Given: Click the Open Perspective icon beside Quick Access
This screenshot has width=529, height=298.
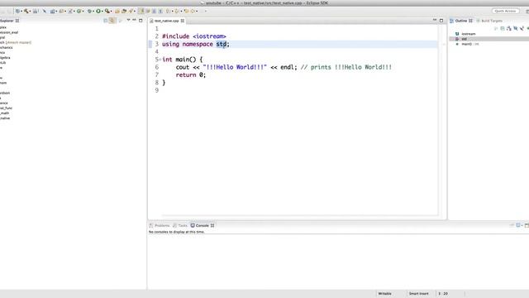Looking at the screenshot, I should (527, 11).
